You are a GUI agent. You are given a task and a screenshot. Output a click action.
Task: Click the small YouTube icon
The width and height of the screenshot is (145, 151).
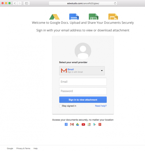pyautogui.click(x=83, y=124)
